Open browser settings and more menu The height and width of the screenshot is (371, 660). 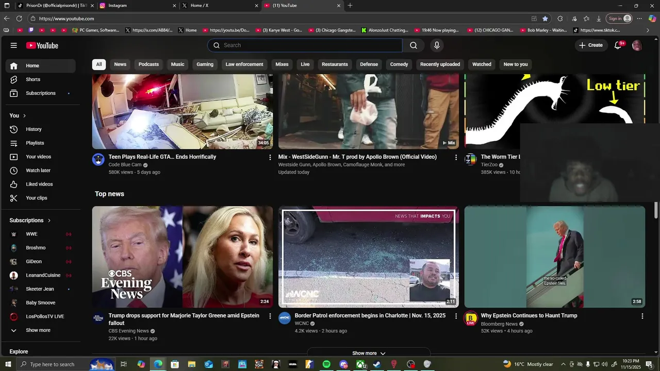point(639,19)
